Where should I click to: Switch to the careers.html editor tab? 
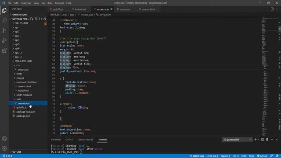click(x=148, y=9)
